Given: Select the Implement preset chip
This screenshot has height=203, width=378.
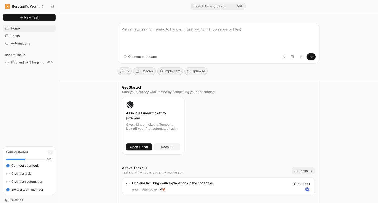Looking at the screenshot, I should [170, 71].
